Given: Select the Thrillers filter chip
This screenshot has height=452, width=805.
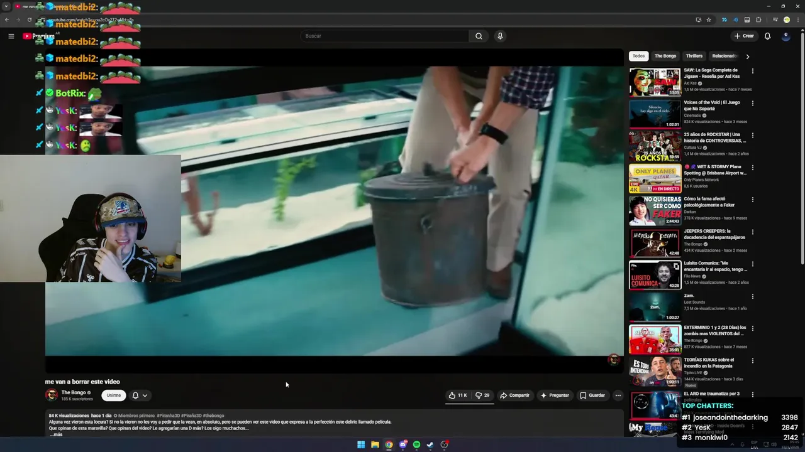Looking at the screenshot, I should tap(694, 56).
